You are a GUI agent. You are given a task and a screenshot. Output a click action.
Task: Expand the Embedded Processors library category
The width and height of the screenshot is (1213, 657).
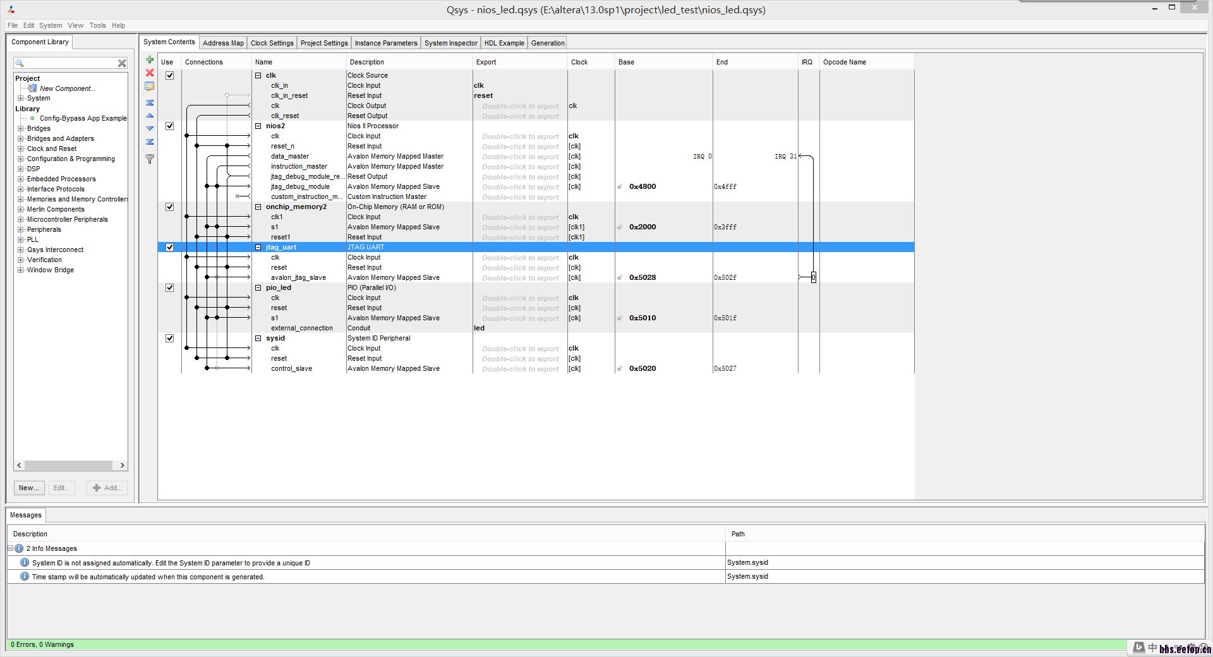click(21, 179)
